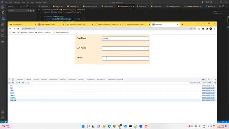Image resolution: width=229 pixels, height=129 pixels.
Task: Open Windows Start menu
Action: click(83, 126)
